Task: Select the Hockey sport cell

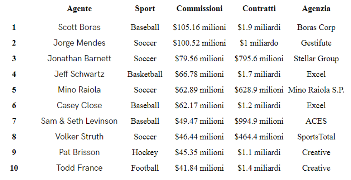Action: [145, 152]
